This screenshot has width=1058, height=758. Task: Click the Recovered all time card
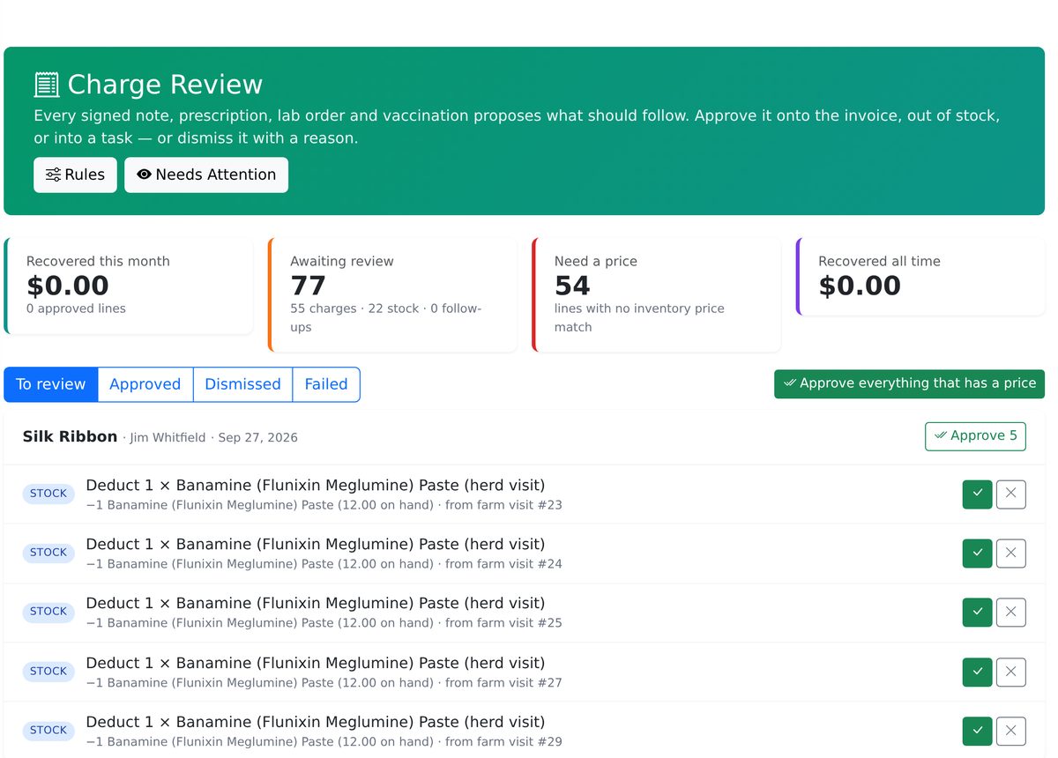920,276
